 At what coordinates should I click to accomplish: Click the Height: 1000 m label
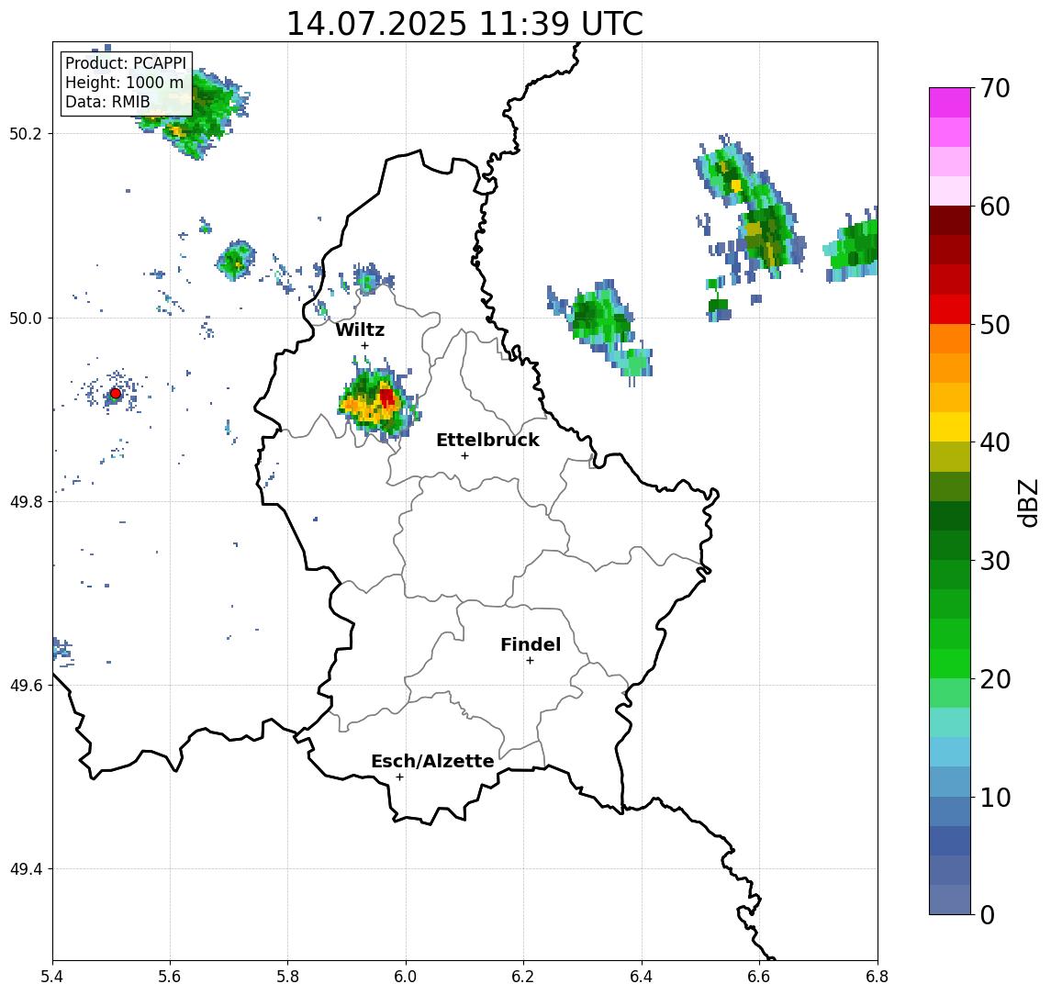point(124,83)
